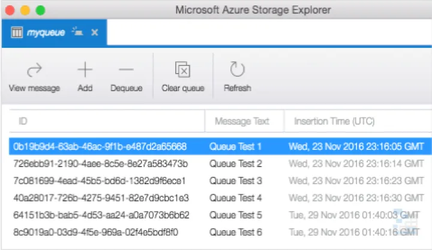Close the myqueue tab
This screenshot has width=432, height=250.
tap(94, 32)
